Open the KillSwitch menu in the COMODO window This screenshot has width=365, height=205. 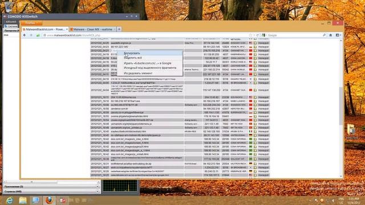click(x=11, y=22)
